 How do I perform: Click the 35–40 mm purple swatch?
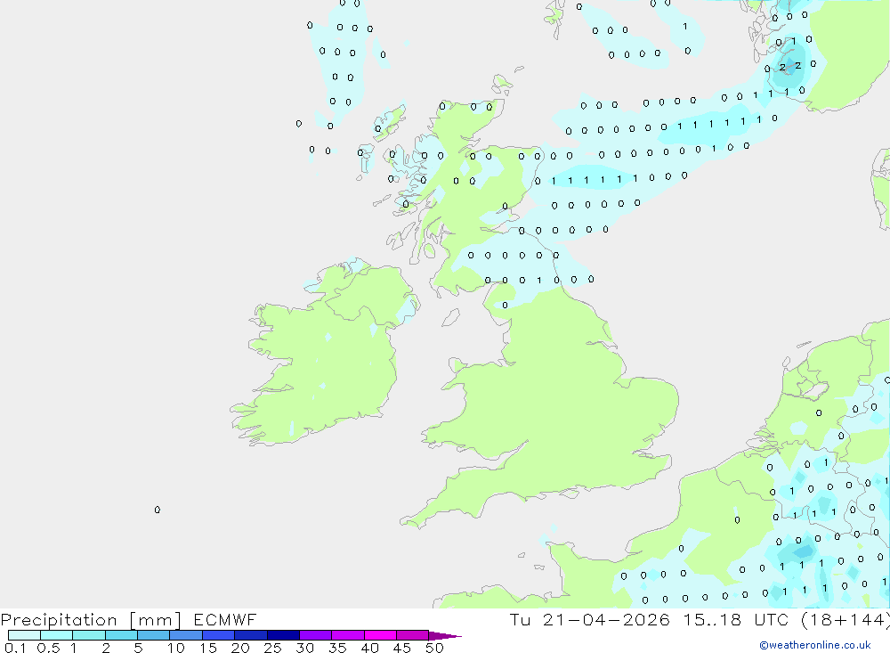click(348, 635)
